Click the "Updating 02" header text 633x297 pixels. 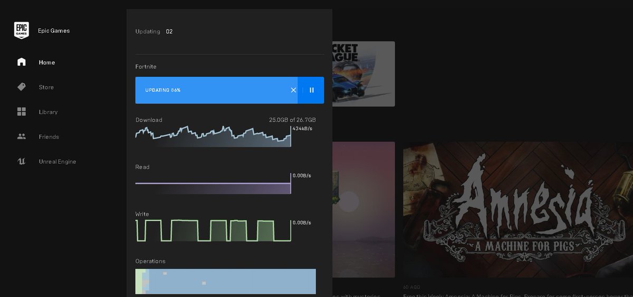(154, 31)
